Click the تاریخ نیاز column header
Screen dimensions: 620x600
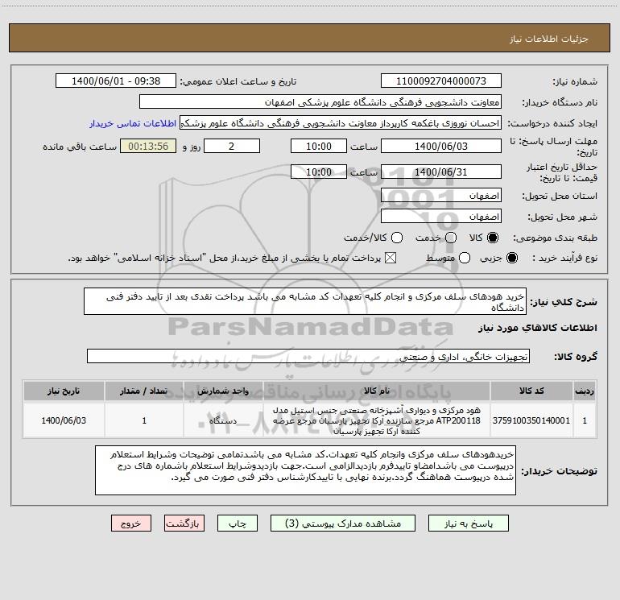[x=64, y=391]
